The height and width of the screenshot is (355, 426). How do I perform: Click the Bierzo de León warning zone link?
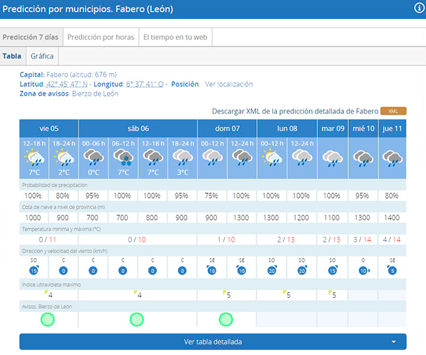pyautogui.click(x=94, y=94)
